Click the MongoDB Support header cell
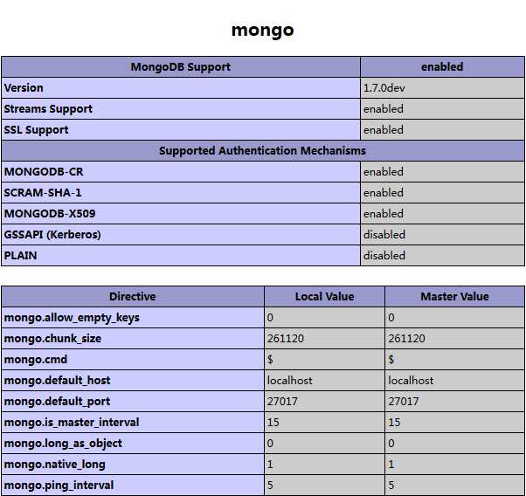Viewport: 526px width, 496px height. (181, 67)
